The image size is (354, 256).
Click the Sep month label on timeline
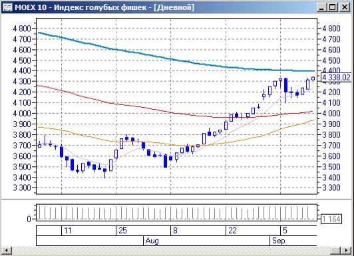[x=278, y=241]
